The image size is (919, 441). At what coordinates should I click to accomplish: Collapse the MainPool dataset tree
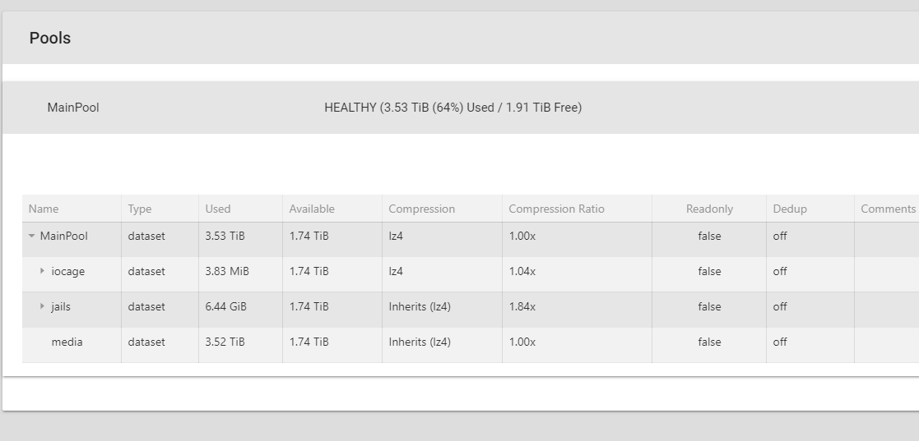[x=31, y=237]
